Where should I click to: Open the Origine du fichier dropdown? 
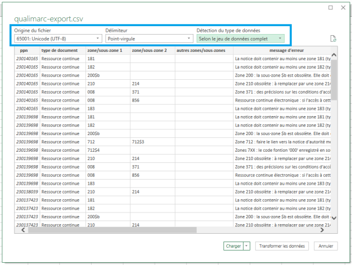pyautogui.click(x=58, y=38)
